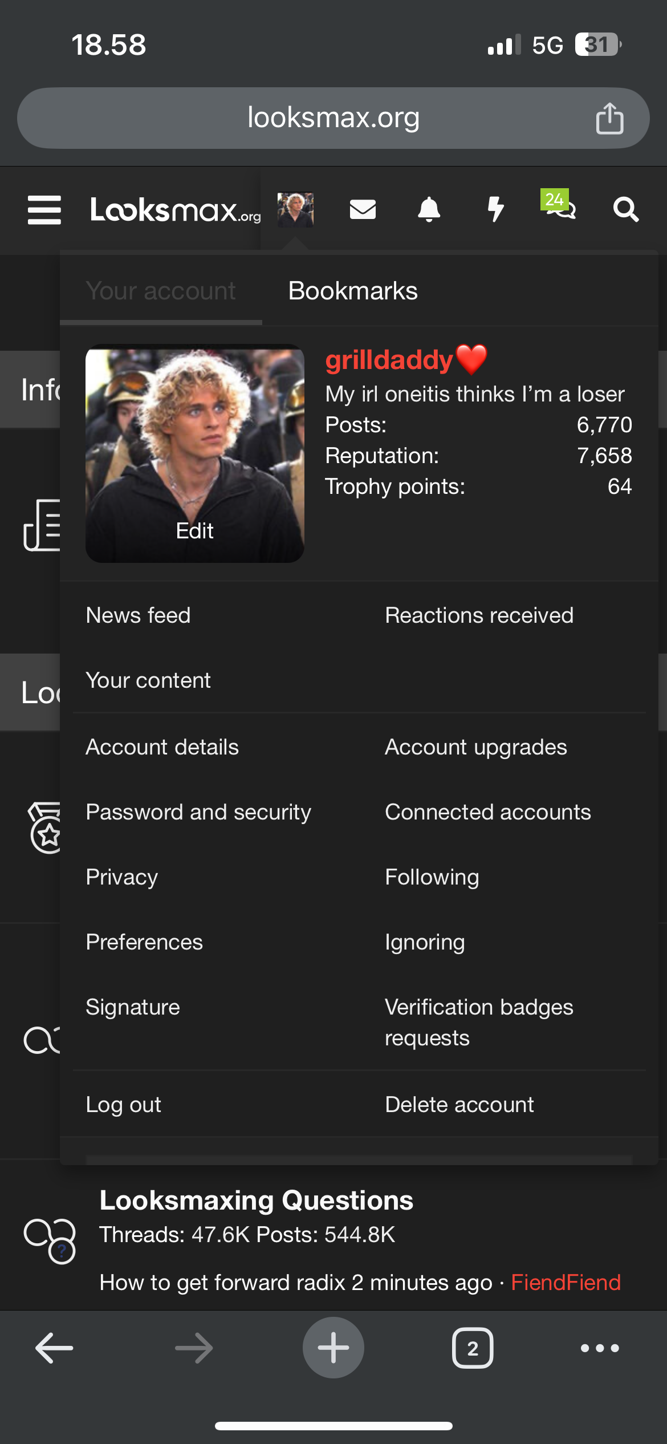667x1444 pixels.
Task: Edit the profile avatar picture
Action: point(194,531)
